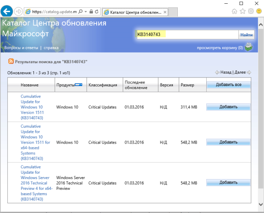Open Favorites star icon

coord(243,11)
